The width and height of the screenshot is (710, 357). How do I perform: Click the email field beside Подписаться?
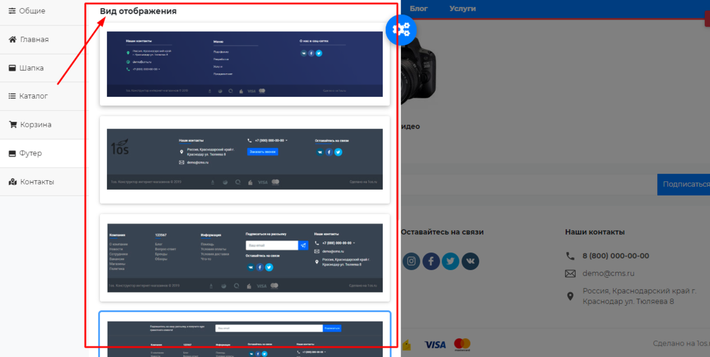click(529, 184)
